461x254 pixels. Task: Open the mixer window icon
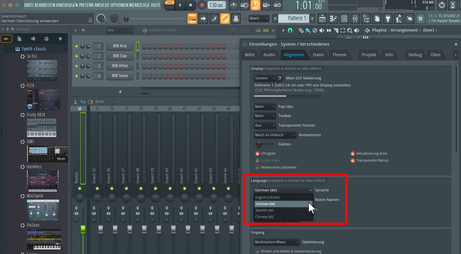click(355, 19)
